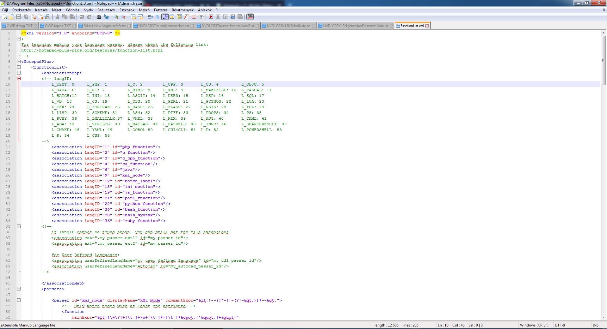Switch to NVDLC03X13K9ModNote.txt tab
This screenshot has width=607, height=329.
[x=288, y=26]
